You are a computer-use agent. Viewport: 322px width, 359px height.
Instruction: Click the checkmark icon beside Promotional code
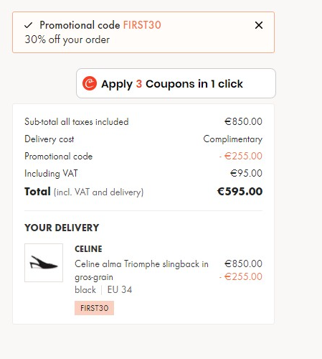pos(29,25)
